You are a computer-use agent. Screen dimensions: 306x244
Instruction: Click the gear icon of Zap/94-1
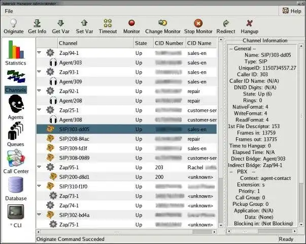tap(50, 53)
